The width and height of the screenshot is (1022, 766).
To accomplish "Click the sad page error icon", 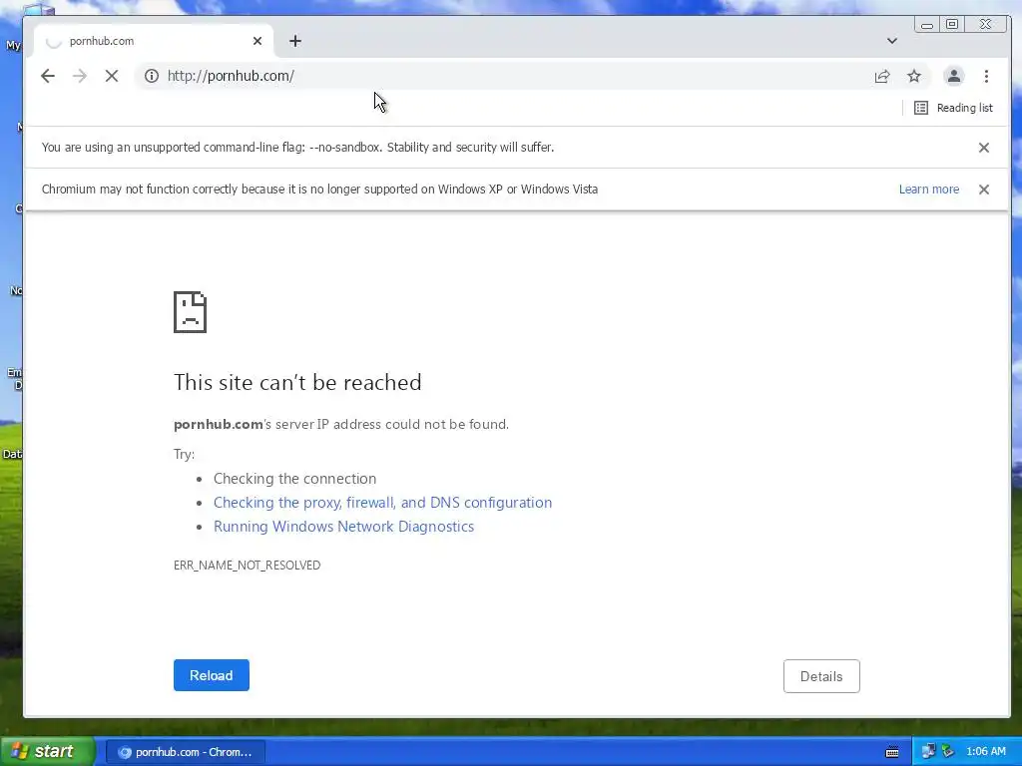I will click(190, 312).
